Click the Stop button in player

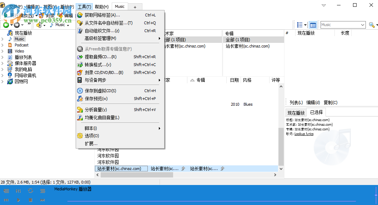tap(30, 200)
